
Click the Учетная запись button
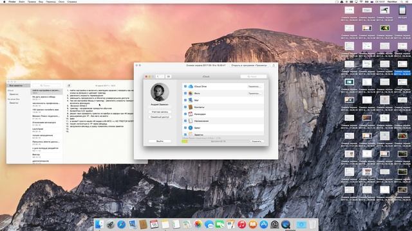pyautogui.click(x=160, y=112)
